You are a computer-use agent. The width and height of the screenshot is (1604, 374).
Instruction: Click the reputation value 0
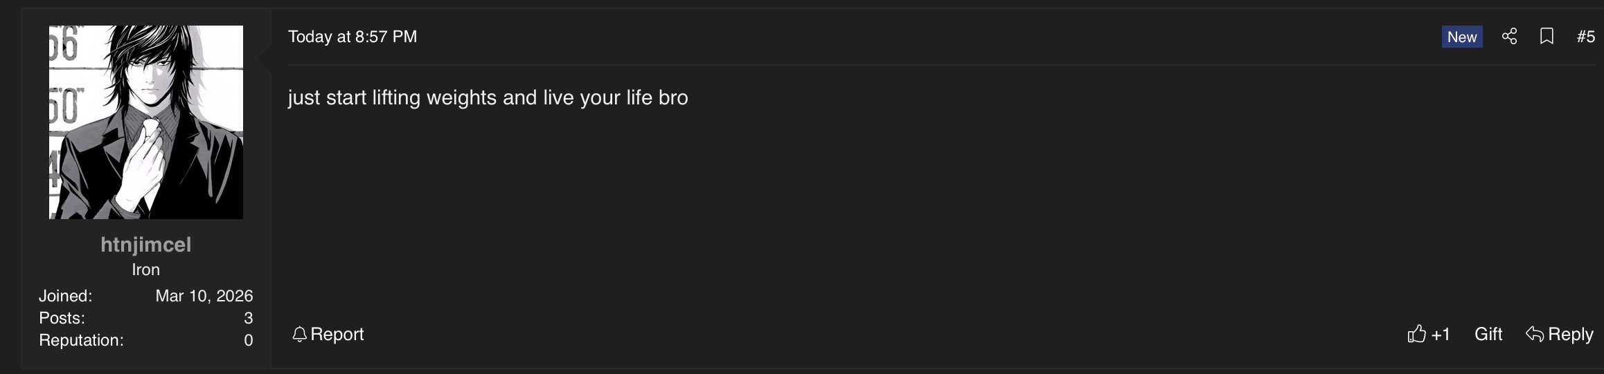(248, 340)
